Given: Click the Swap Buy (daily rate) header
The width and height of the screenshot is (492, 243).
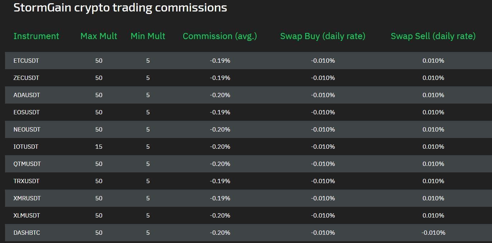Looking at the screenshot, I should point(323,36).
